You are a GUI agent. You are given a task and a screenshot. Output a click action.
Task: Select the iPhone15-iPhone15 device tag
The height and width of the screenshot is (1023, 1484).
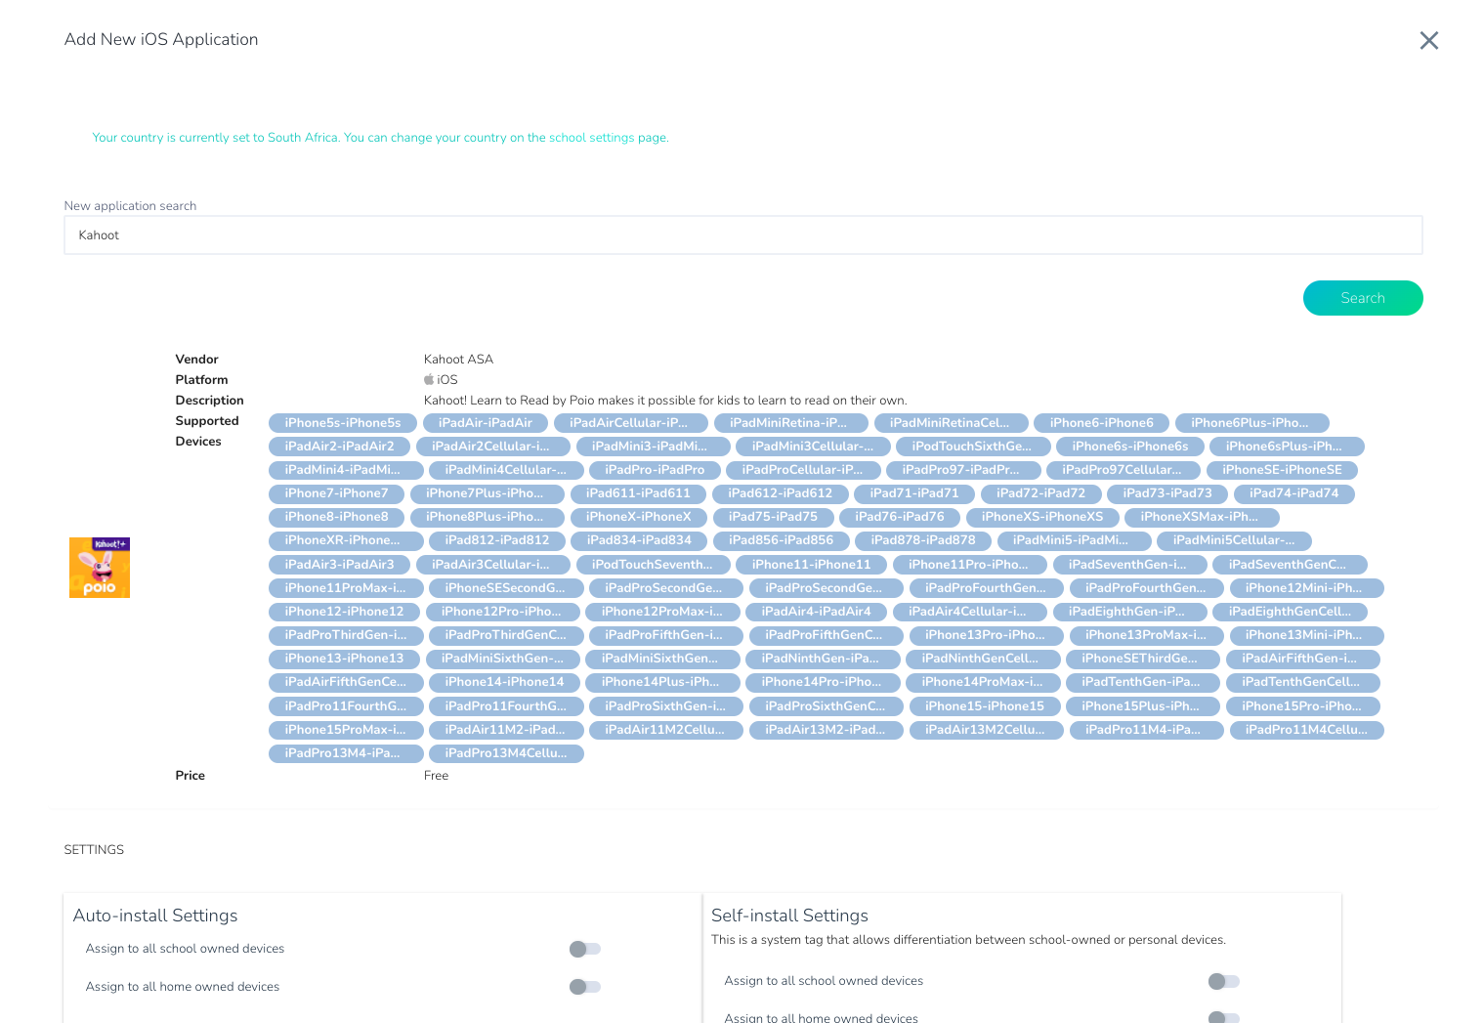(x=984, y=706)
